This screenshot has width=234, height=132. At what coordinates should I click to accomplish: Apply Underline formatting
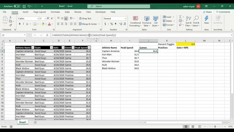click(x=27, y=24)
